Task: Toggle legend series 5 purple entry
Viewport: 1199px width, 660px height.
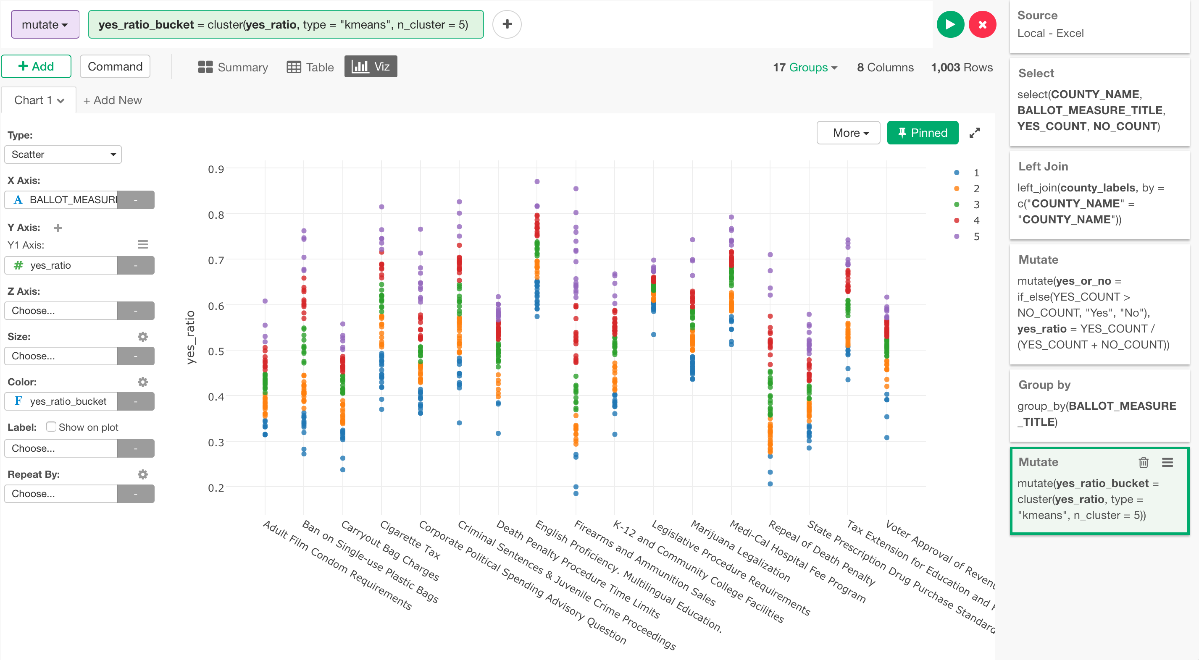Action: coord(966,236)
